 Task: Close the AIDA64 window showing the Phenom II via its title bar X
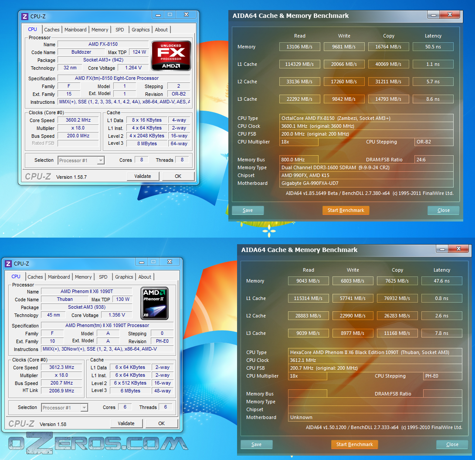pos(458,249)
